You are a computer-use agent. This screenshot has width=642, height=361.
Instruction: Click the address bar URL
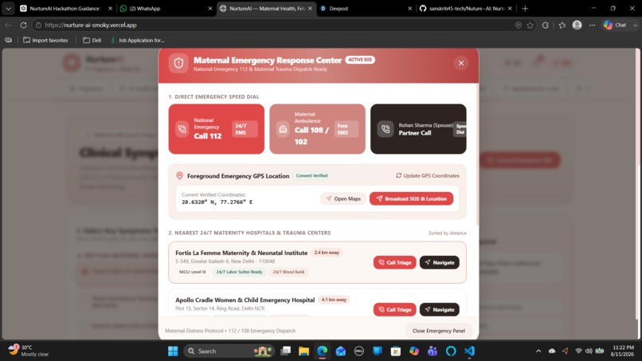tap(91, 25)
